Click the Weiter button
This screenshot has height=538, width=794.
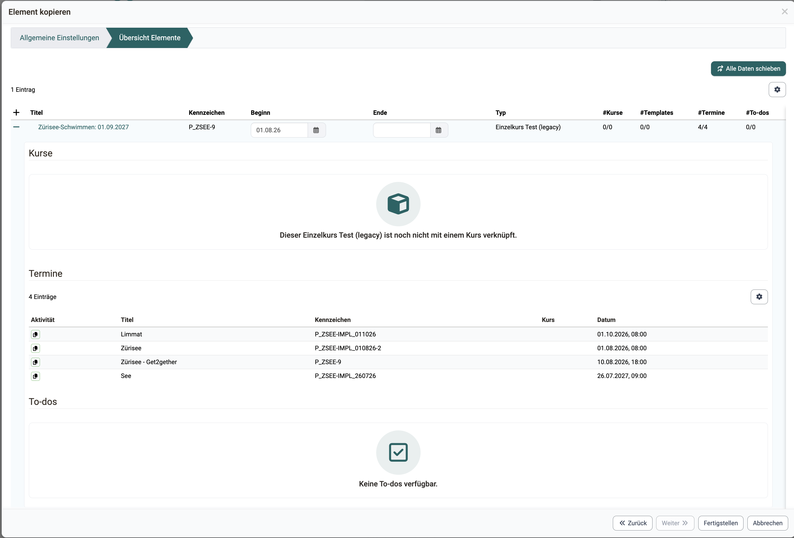point(675,523)
